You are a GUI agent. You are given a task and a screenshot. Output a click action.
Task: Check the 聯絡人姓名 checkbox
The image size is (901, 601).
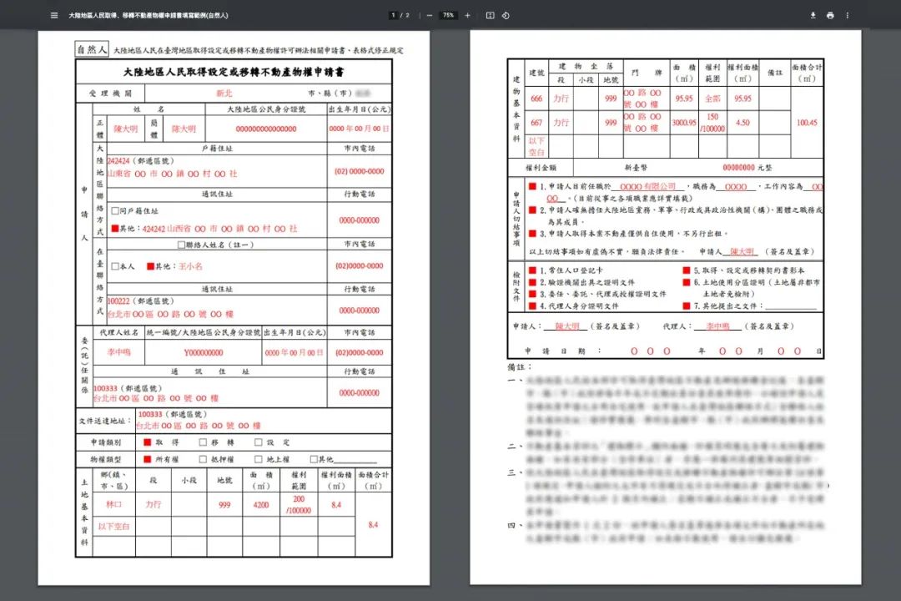click(182, 245)
